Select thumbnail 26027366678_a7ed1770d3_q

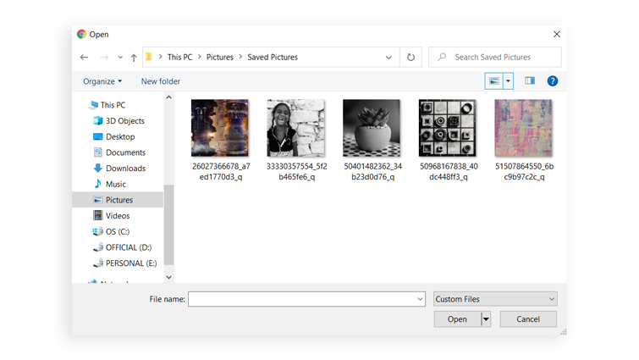[x=220, y=128]
